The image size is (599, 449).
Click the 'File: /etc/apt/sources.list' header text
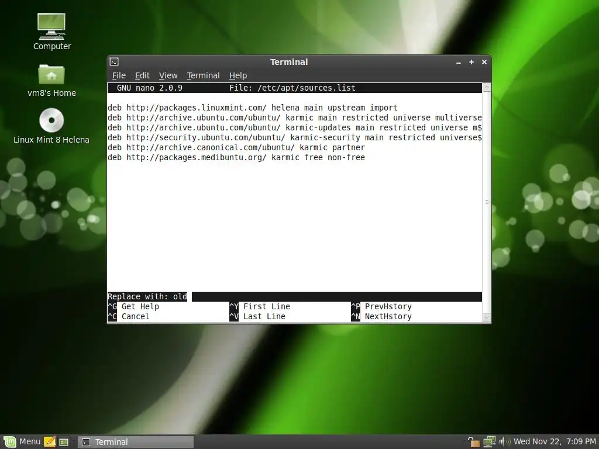click(292, 88)
